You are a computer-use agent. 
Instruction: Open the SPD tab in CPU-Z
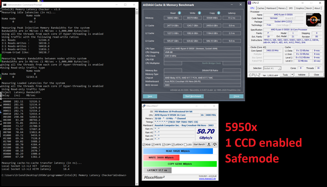coord(291,8)
